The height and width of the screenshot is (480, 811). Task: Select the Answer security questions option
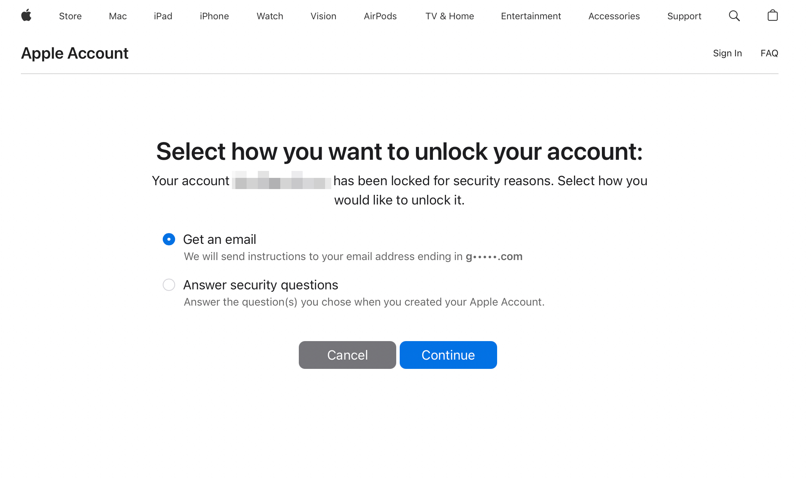[169, 285]
